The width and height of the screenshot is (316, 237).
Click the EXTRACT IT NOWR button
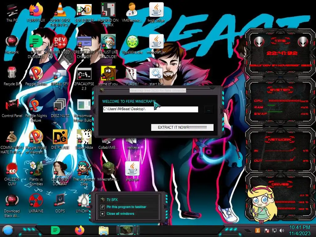182,127
